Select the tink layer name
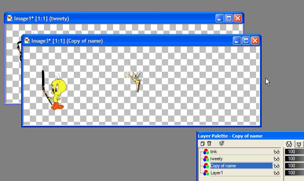Viewport: 304px width, 181px height. 214,152
